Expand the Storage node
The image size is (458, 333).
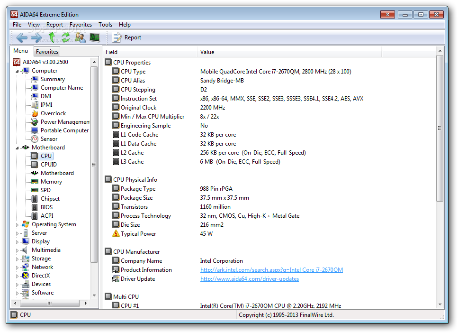pos(17,259)
